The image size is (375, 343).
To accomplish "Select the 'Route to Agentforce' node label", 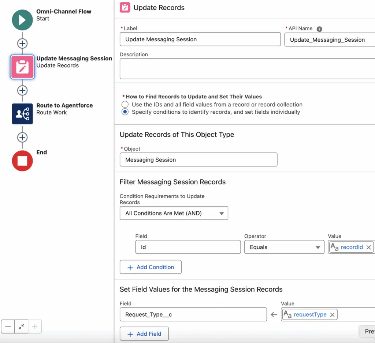I will (64, 105).
